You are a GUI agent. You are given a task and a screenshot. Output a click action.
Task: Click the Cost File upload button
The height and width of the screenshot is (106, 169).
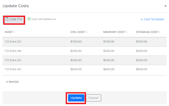click(x=14, y=19)
